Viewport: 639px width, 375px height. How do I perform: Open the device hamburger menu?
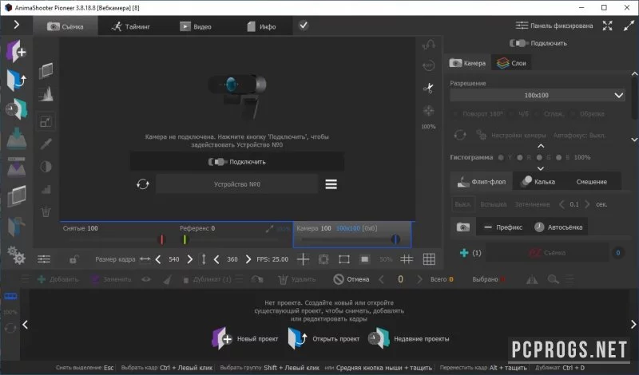tap(331, 184)
